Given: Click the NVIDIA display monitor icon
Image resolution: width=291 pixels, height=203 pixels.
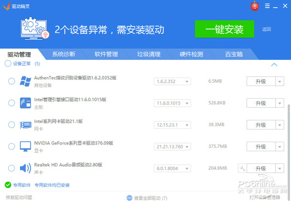Looking at the screenshot, I should (25, 146).
